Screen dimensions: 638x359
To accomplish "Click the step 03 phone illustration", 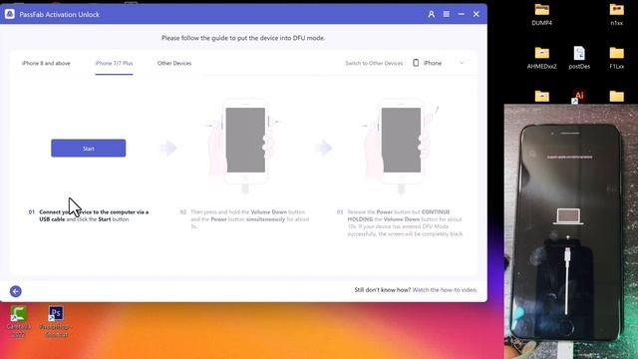I will [x=401, y=147].
